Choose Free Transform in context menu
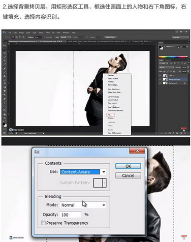Viewport: 191px width, 242px height. (x=113, y=107)
